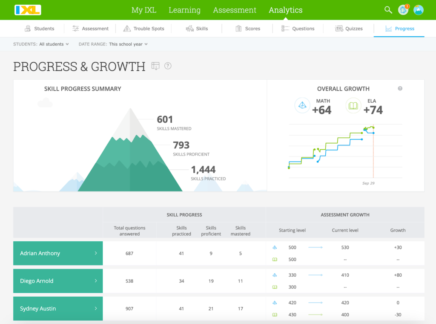Screen dimensions: 436x324
Task: Switch to the Trouble Spots tab
Action: tap(144, 29)
